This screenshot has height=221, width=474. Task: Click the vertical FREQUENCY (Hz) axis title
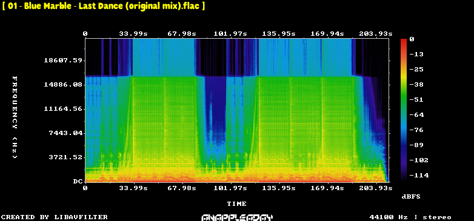[15, 117]
